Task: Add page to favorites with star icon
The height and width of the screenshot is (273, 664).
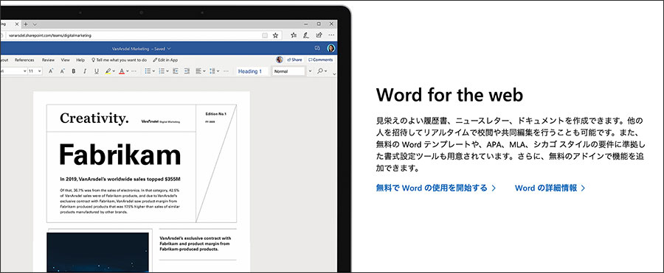Action: (x=275, y=35)
